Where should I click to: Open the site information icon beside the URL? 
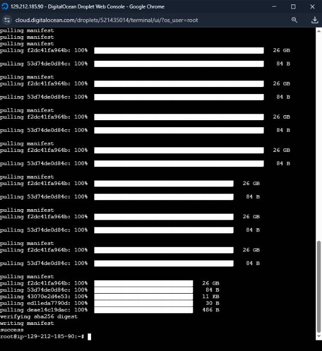coord(7,20)
